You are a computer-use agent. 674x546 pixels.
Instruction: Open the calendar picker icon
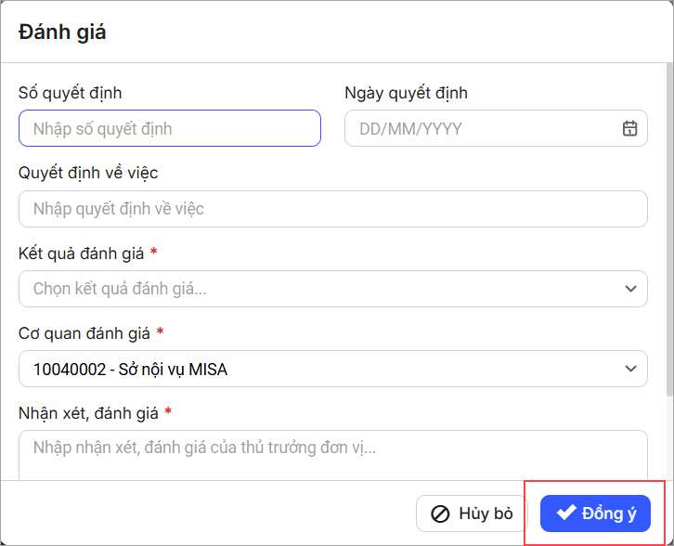629,129
